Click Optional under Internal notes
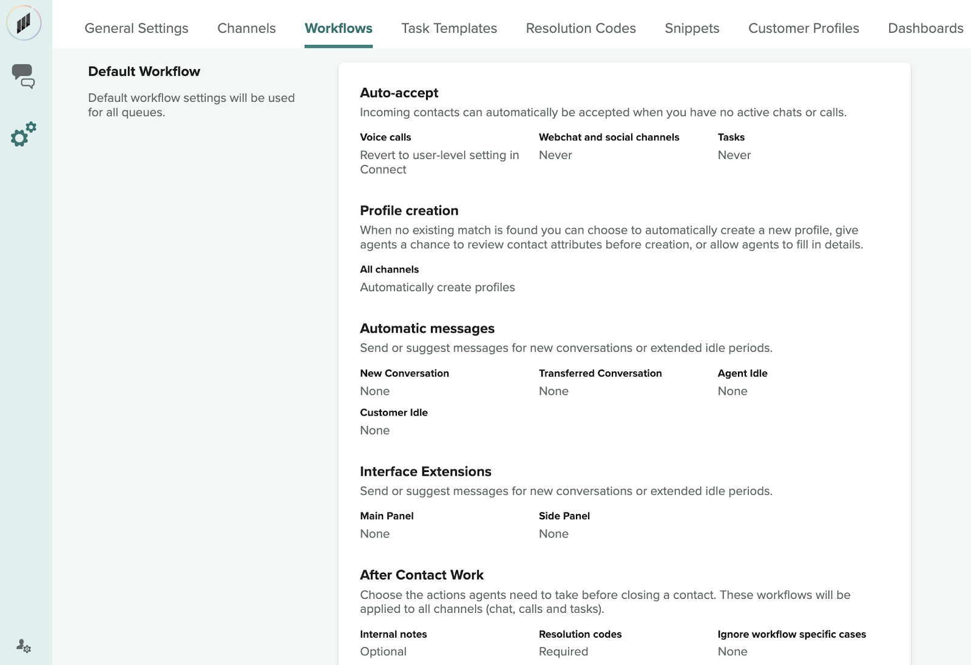This screenshot has width=971, height=665. [x=383, y=651]
